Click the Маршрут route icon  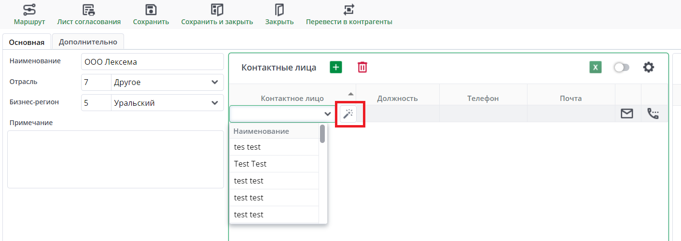point(29,10)
